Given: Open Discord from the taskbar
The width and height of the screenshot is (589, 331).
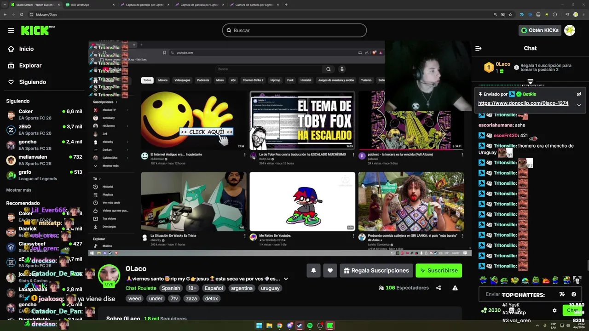Looking at the screenshot, I should point(289,325).
